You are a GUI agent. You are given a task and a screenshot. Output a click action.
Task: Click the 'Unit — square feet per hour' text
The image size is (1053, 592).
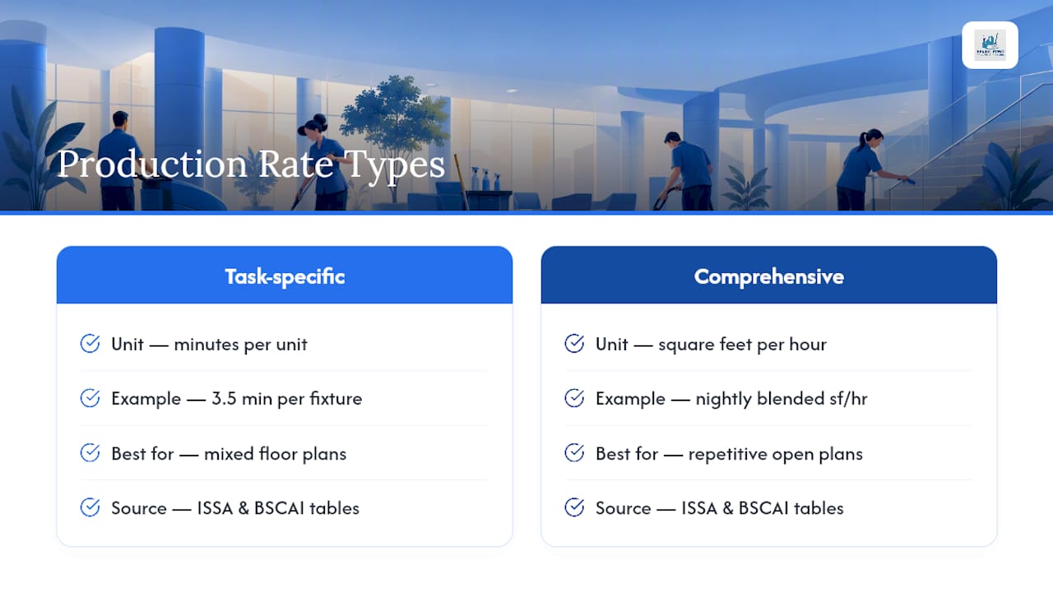tap(711, 345)
